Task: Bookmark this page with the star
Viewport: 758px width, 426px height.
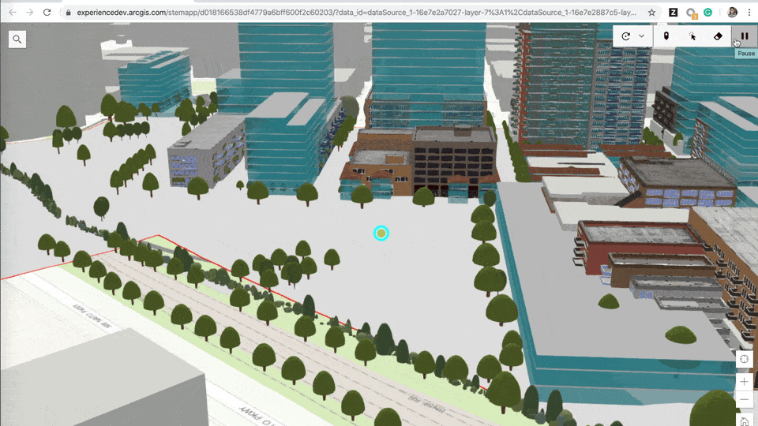Action: point(651,13)
